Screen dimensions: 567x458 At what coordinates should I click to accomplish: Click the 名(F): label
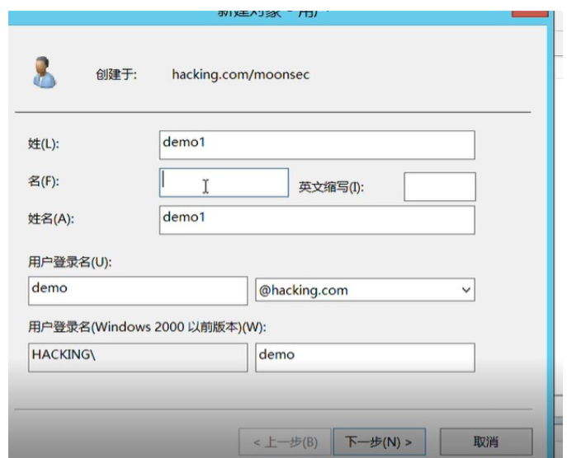click(x=44, y=181)
